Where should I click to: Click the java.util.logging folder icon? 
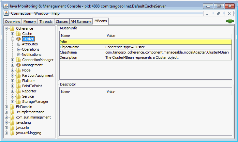(x=12, y=133)
